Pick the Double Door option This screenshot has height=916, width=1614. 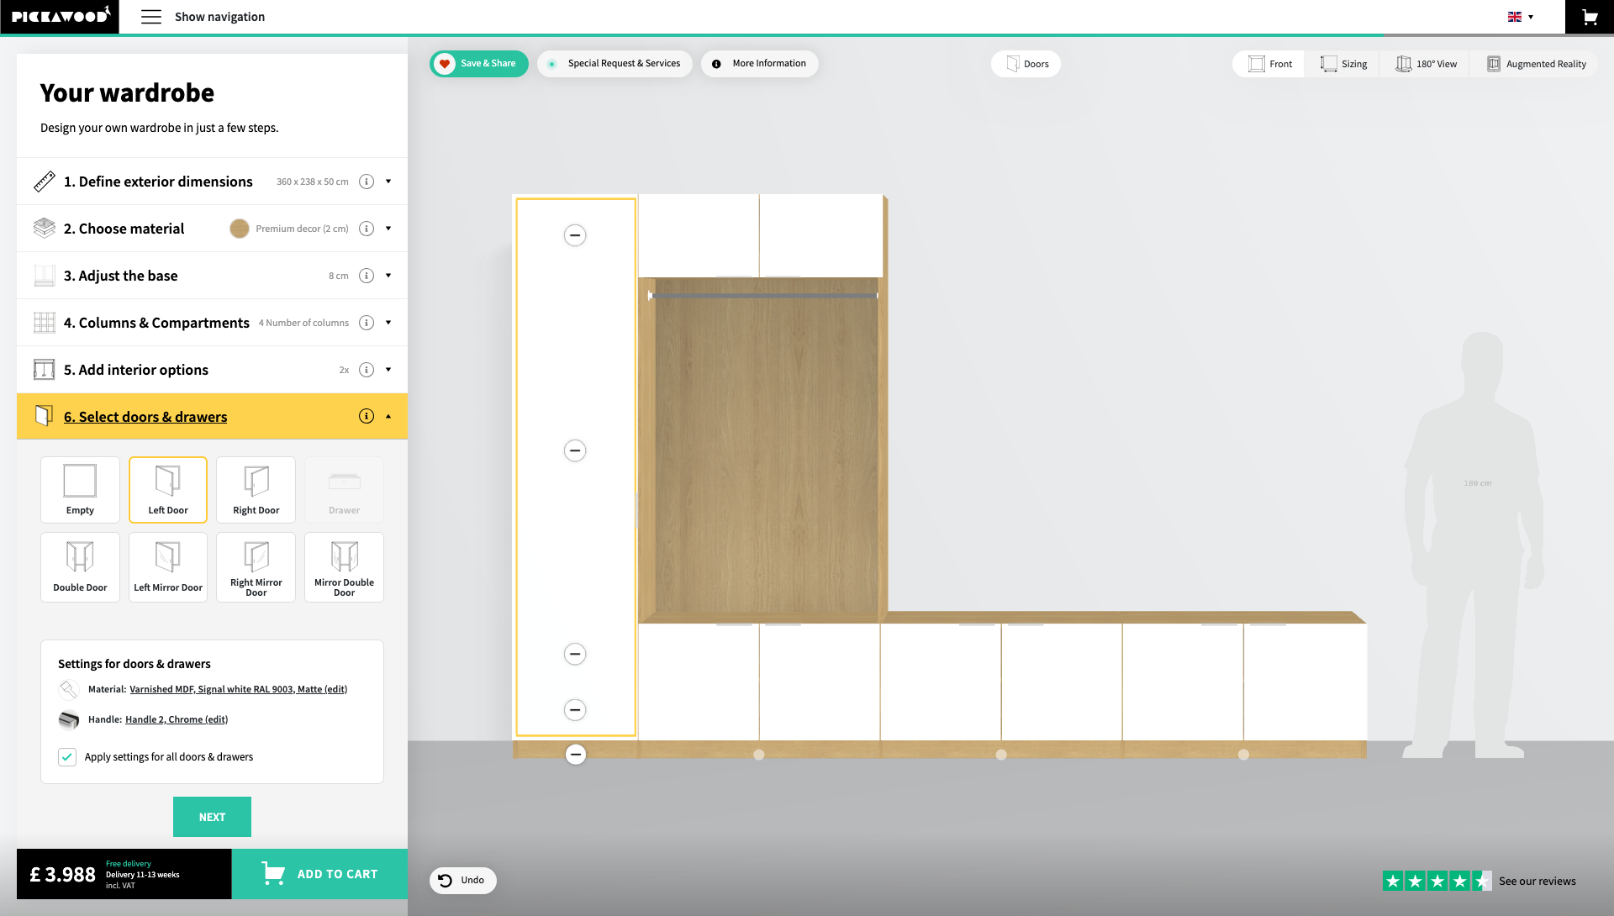tap(80, 566)
